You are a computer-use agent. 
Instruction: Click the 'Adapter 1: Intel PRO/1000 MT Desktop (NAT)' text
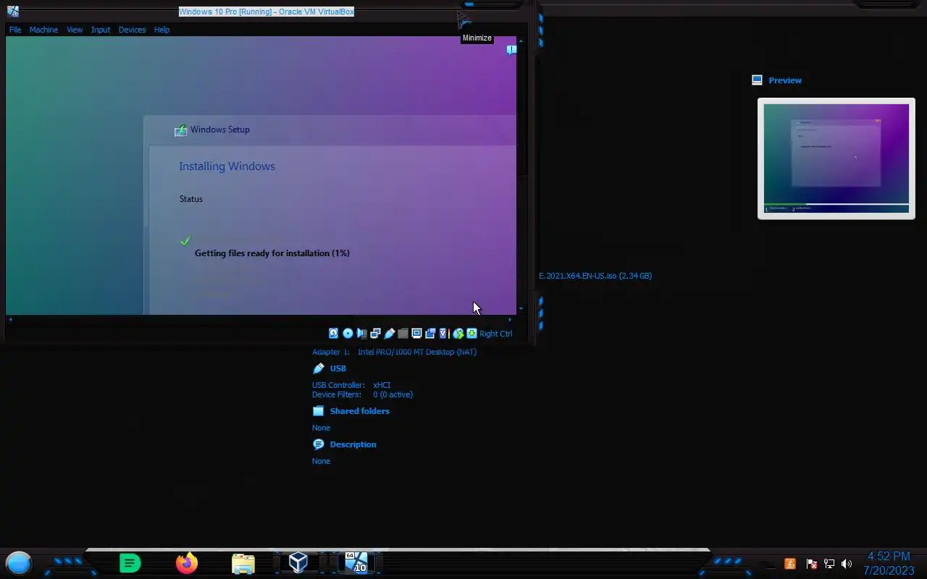(394, 352)
